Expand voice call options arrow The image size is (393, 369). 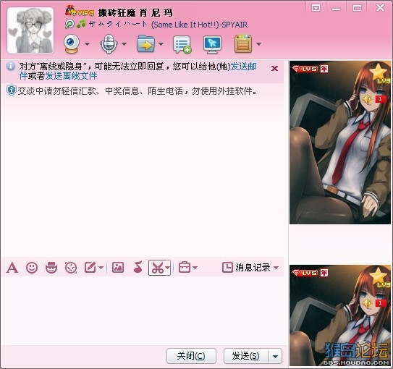point(124,44)
